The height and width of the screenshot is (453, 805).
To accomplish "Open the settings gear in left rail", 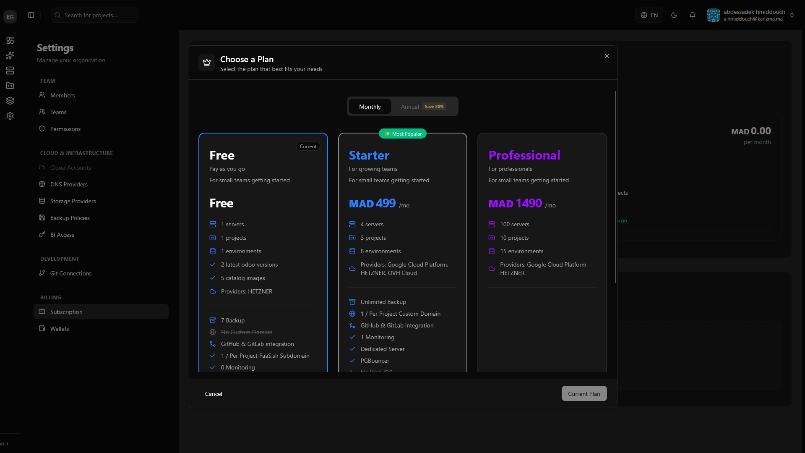I will [x=10, y=116].
